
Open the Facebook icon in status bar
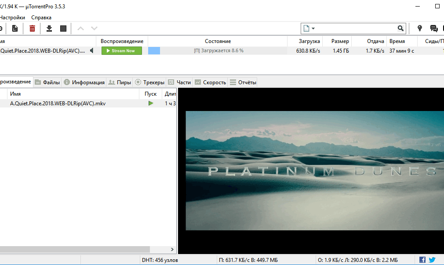(422, 260)
